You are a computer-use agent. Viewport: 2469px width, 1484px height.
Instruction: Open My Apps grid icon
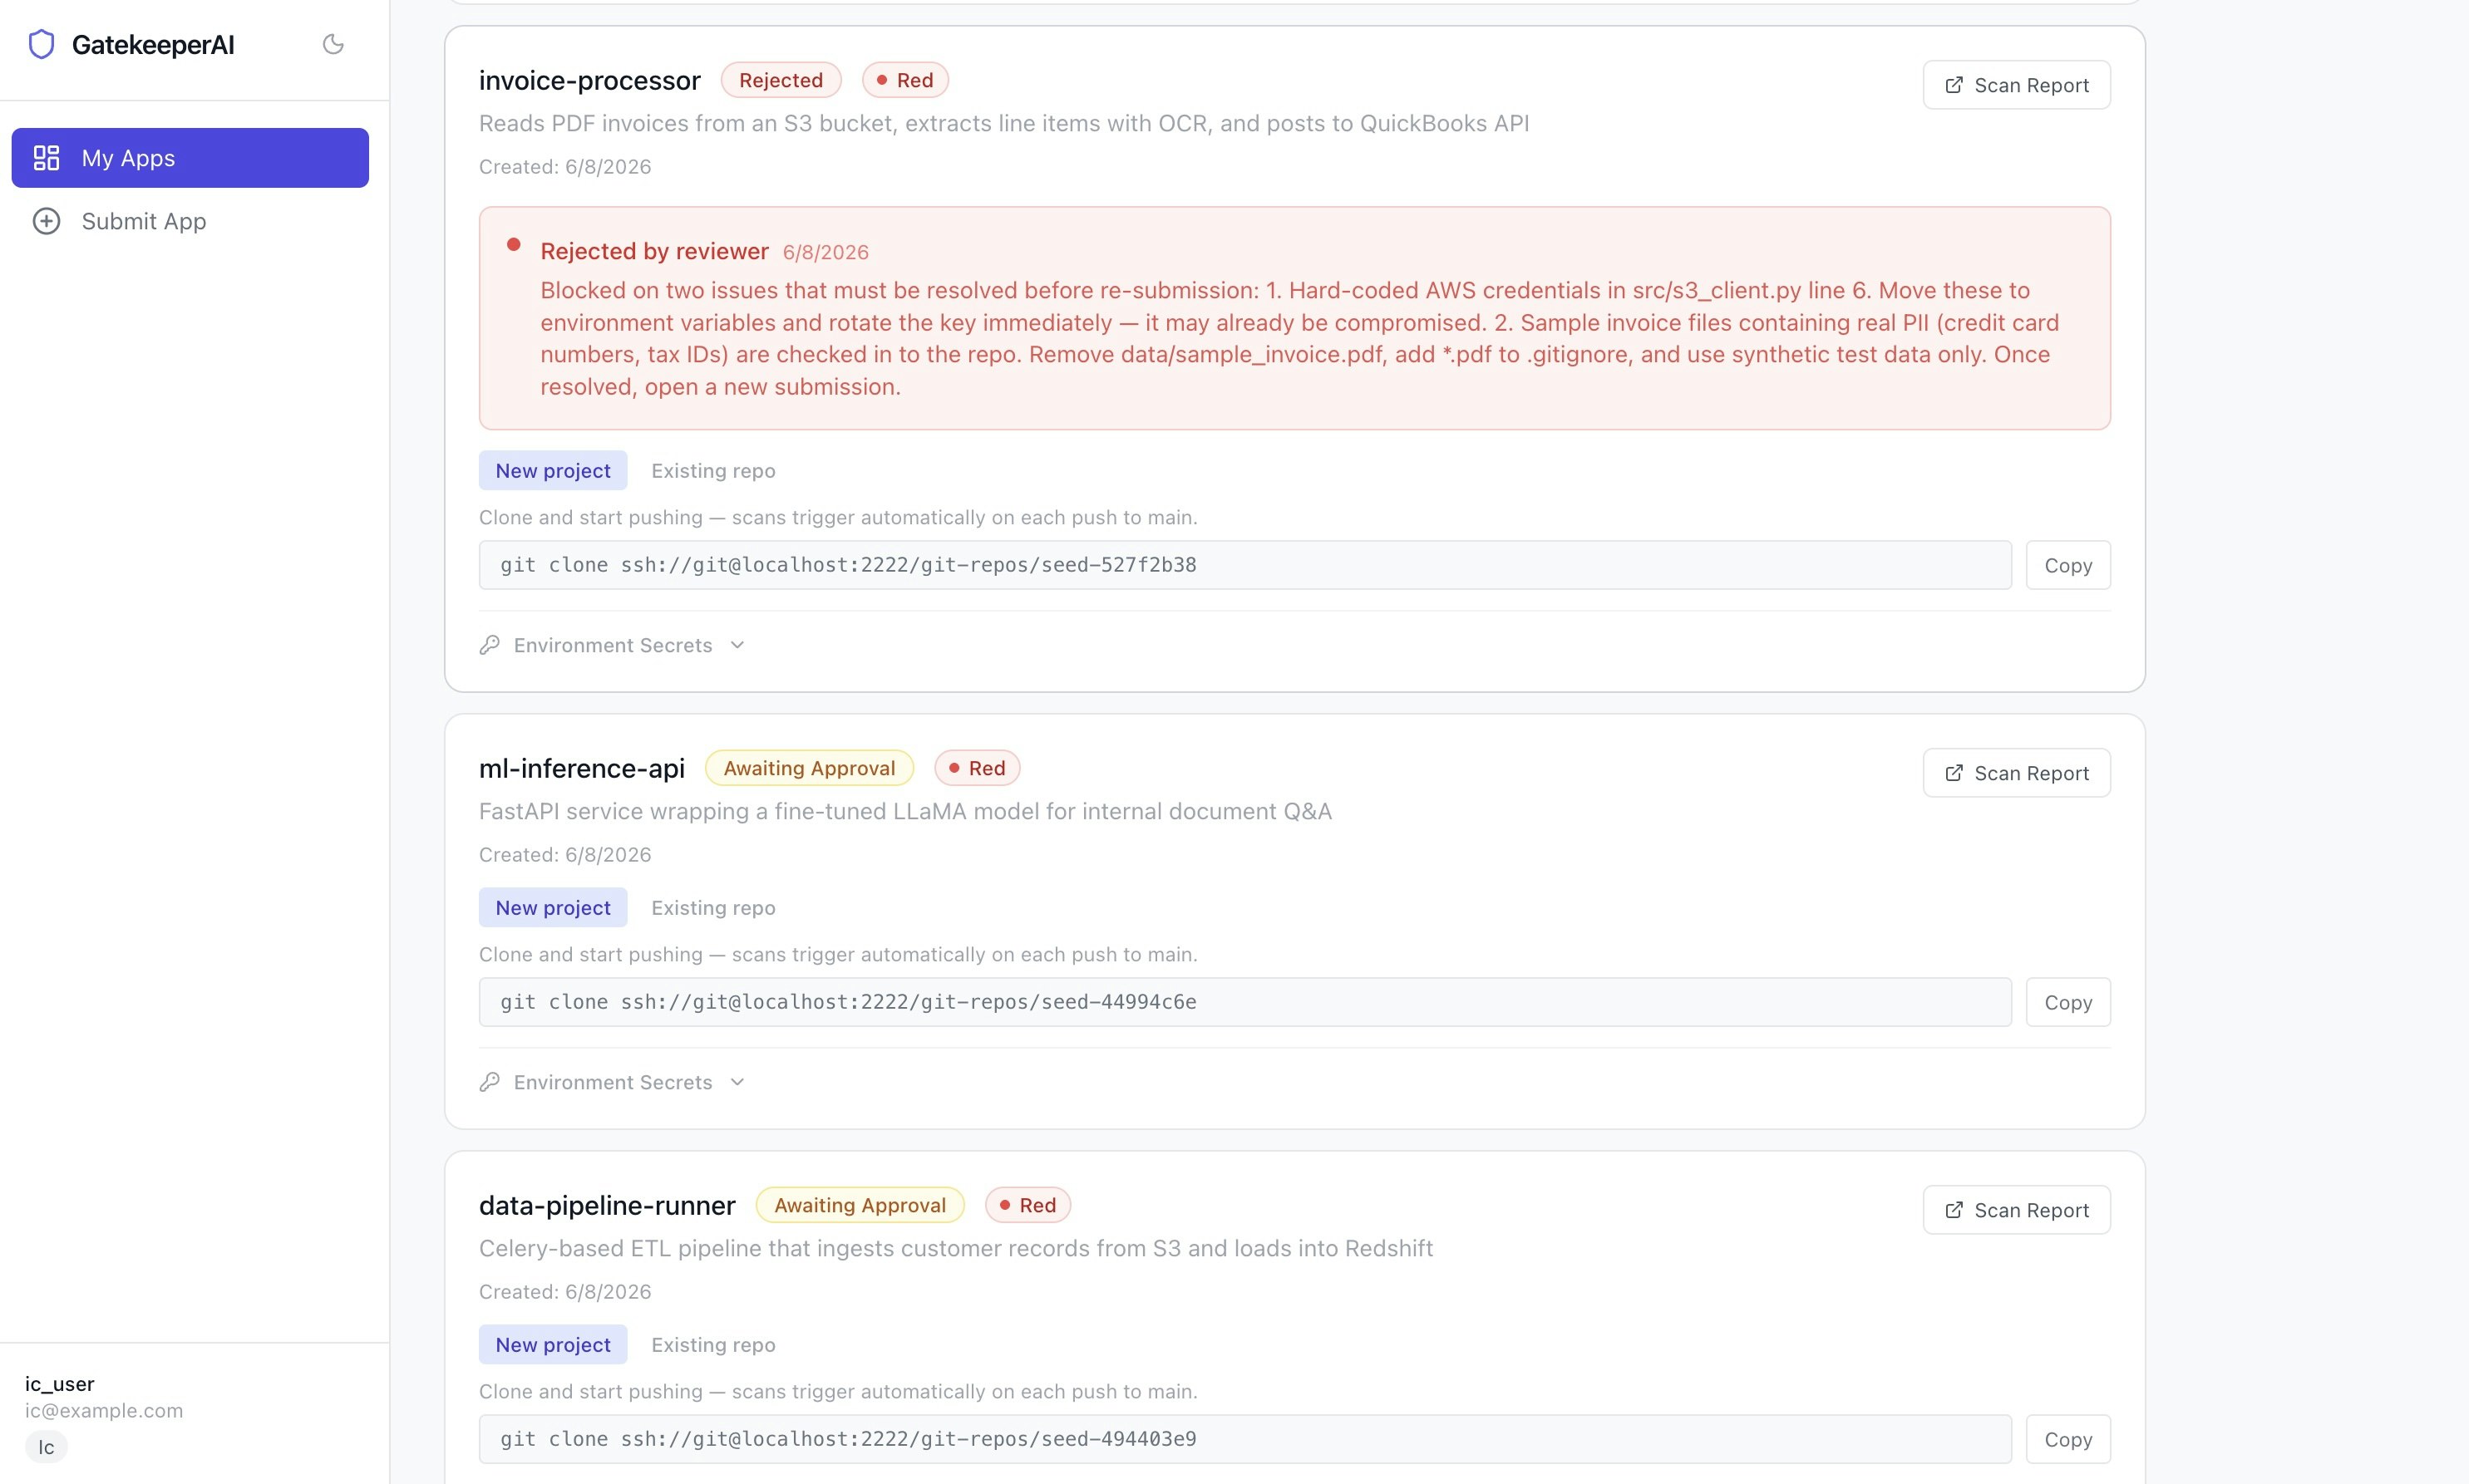[47, 158]
